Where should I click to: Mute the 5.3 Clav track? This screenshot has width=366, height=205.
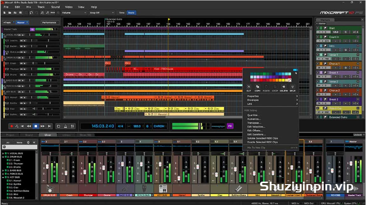(21, 109)
